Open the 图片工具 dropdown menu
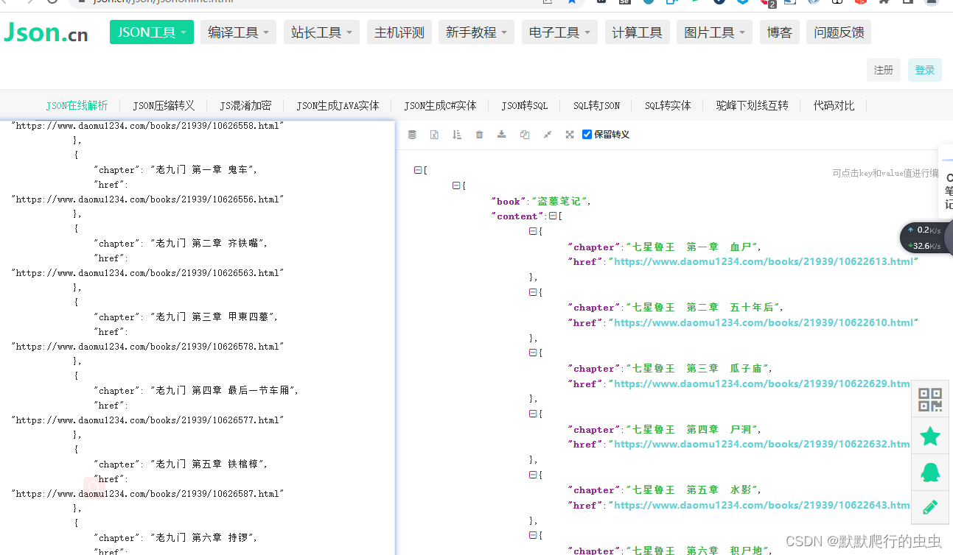The height and width of the screenshot is (555, 953). [715, 32]
